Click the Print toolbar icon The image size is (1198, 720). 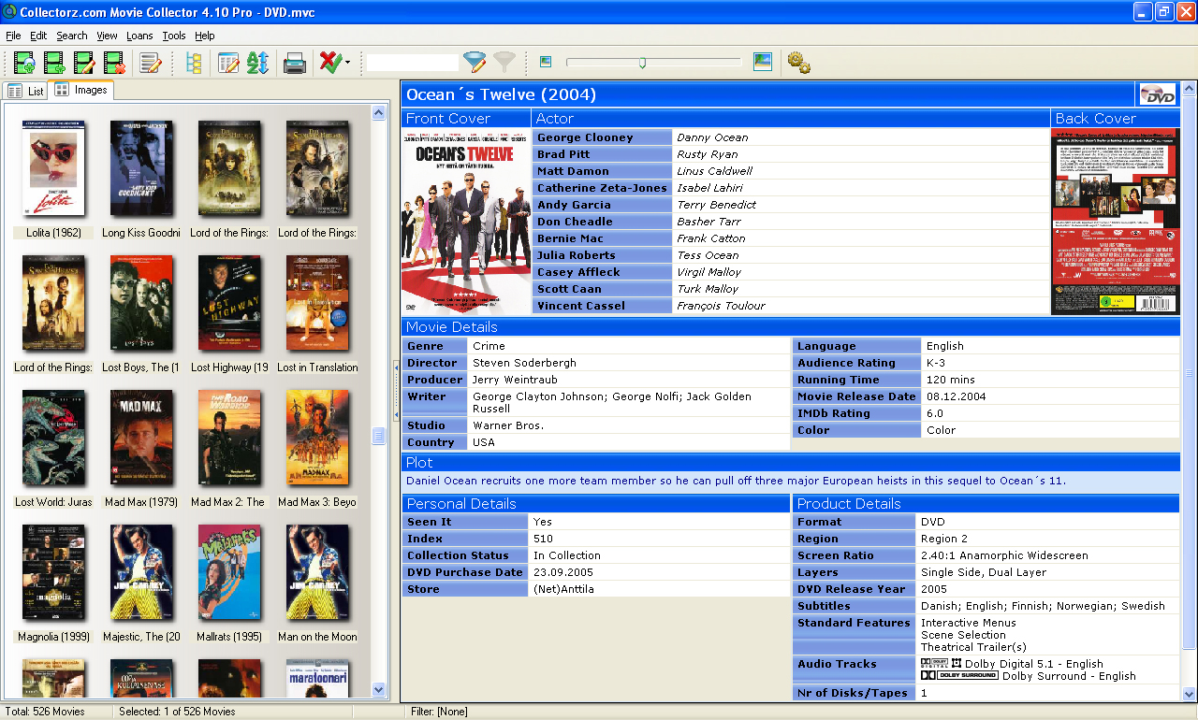point(294,63)
